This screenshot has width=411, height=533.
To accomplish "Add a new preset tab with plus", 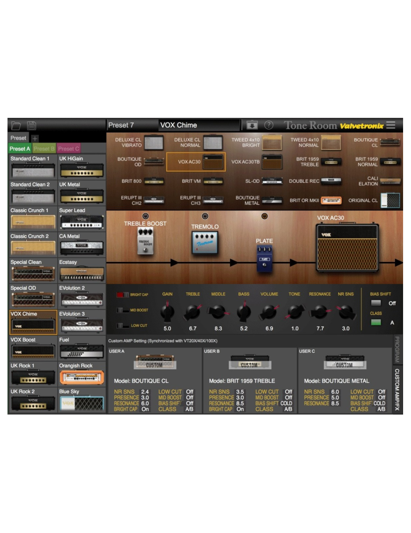I will 35,138.
